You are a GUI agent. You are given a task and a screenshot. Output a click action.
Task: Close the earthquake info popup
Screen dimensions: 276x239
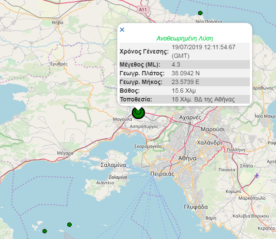point(122,30)
